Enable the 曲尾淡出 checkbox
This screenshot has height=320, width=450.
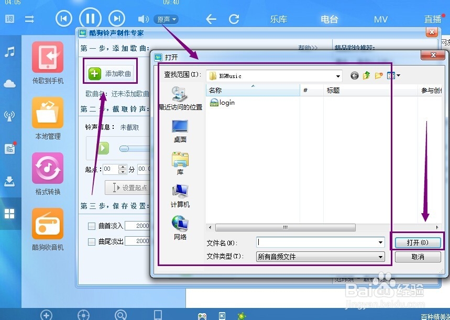[x=92, y=241]
